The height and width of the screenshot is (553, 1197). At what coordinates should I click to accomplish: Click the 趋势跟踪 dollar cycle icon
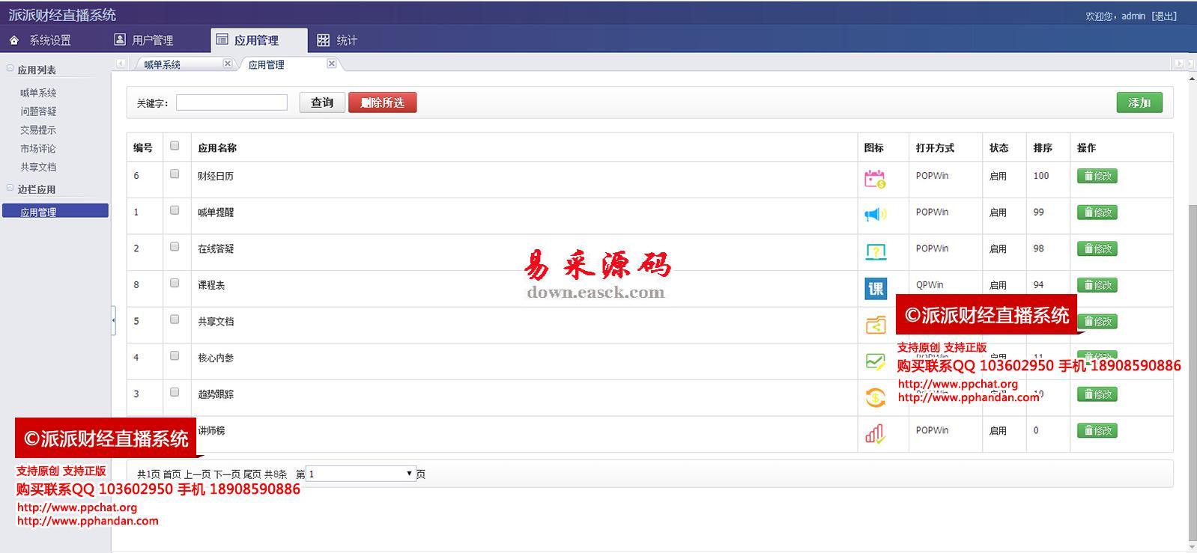tap(875, 397)
